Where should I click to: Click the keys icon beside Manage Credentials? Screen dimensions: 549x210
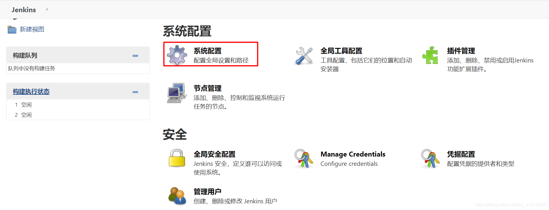[304, 158]
